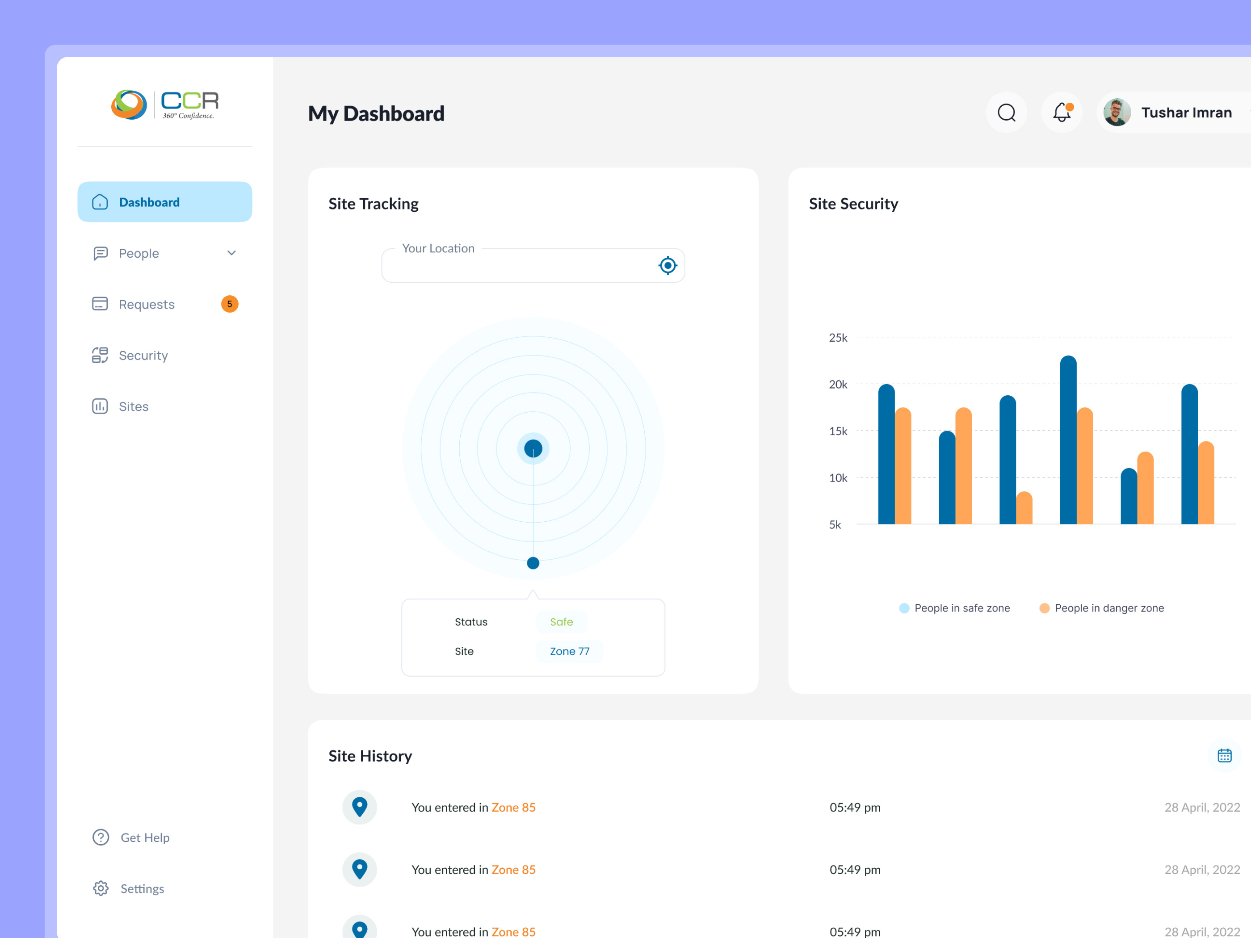Select the second Site History location pin
This screenshot has height=938, width=1251.
360,869
